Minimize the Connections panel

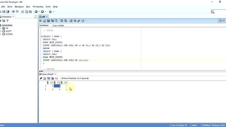36,17
